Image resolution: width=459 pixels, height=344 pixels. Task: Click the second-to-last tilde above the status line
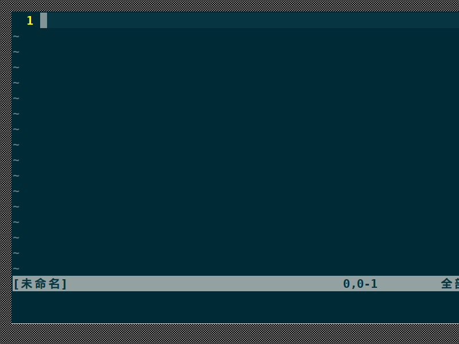[17, 253]
